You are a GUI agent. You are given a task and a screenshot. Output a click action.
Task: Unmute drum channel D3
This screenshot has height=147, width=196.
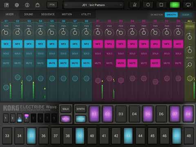121,63
